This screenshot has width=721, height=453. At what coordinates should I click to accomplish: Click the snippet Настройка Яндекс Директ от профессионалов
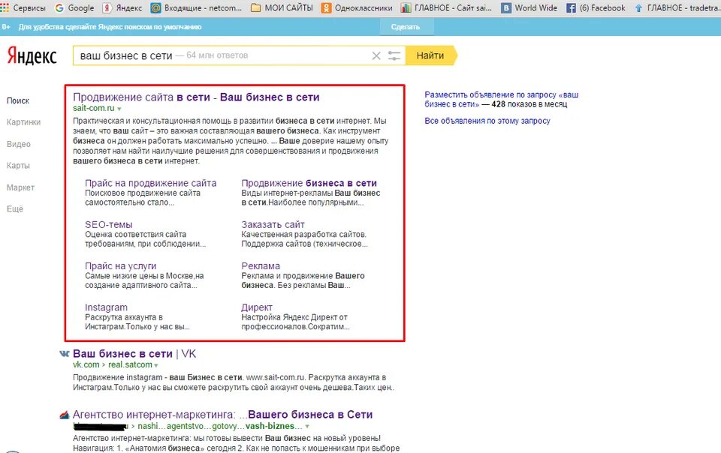click(295, 322)
